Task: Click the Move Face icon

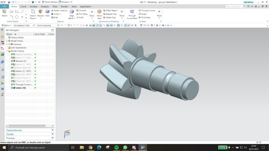Action: 99,12
